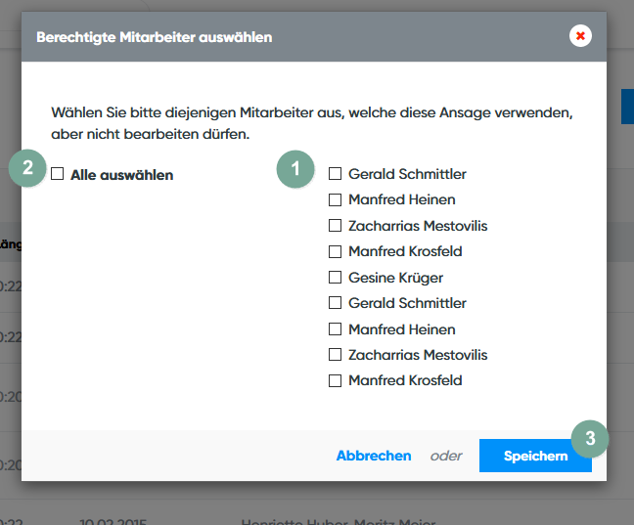Viewport: 634px width, 525px height.
Task: Click the green number 3 badge
Action: (590, 439)
